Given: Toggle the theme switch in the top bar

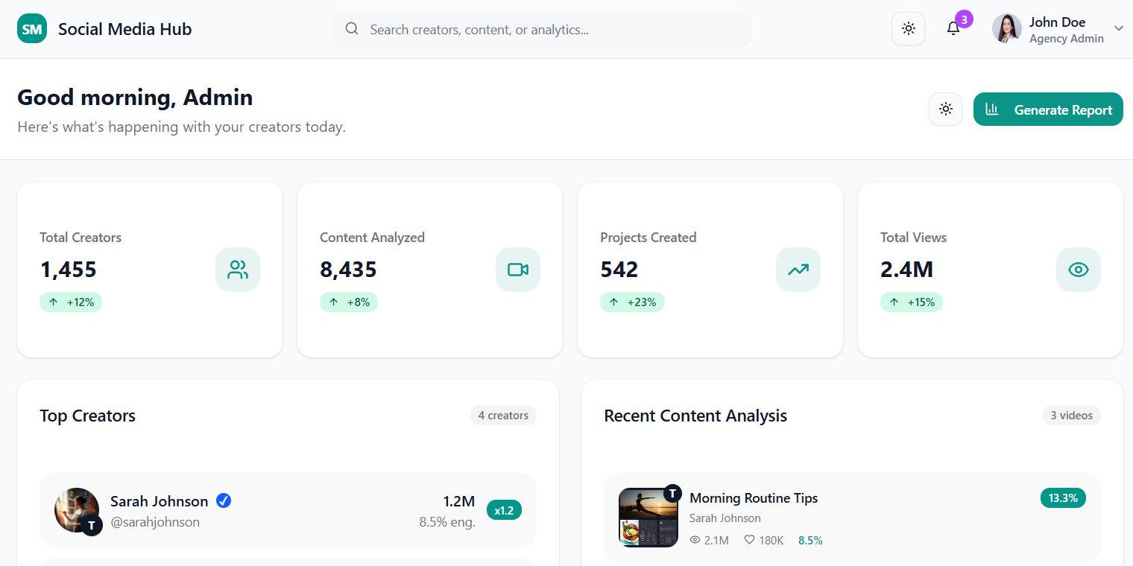Looking at the screenshot, I should click(908, 28).
